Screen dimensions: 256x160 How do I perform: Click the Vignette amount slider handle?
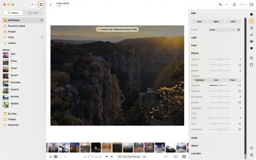tap(219, 85)
